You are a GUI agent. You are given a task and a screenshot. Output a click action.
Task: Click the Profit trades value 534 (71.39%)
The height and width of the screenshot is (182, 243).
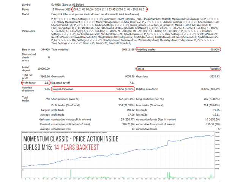(x=126, y=105)
